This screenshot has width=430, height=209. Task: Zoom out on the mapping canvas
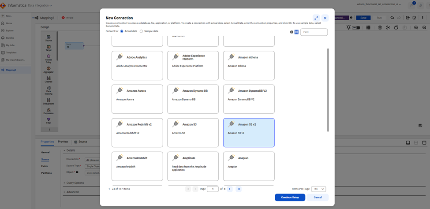click(x=424, y=27)
